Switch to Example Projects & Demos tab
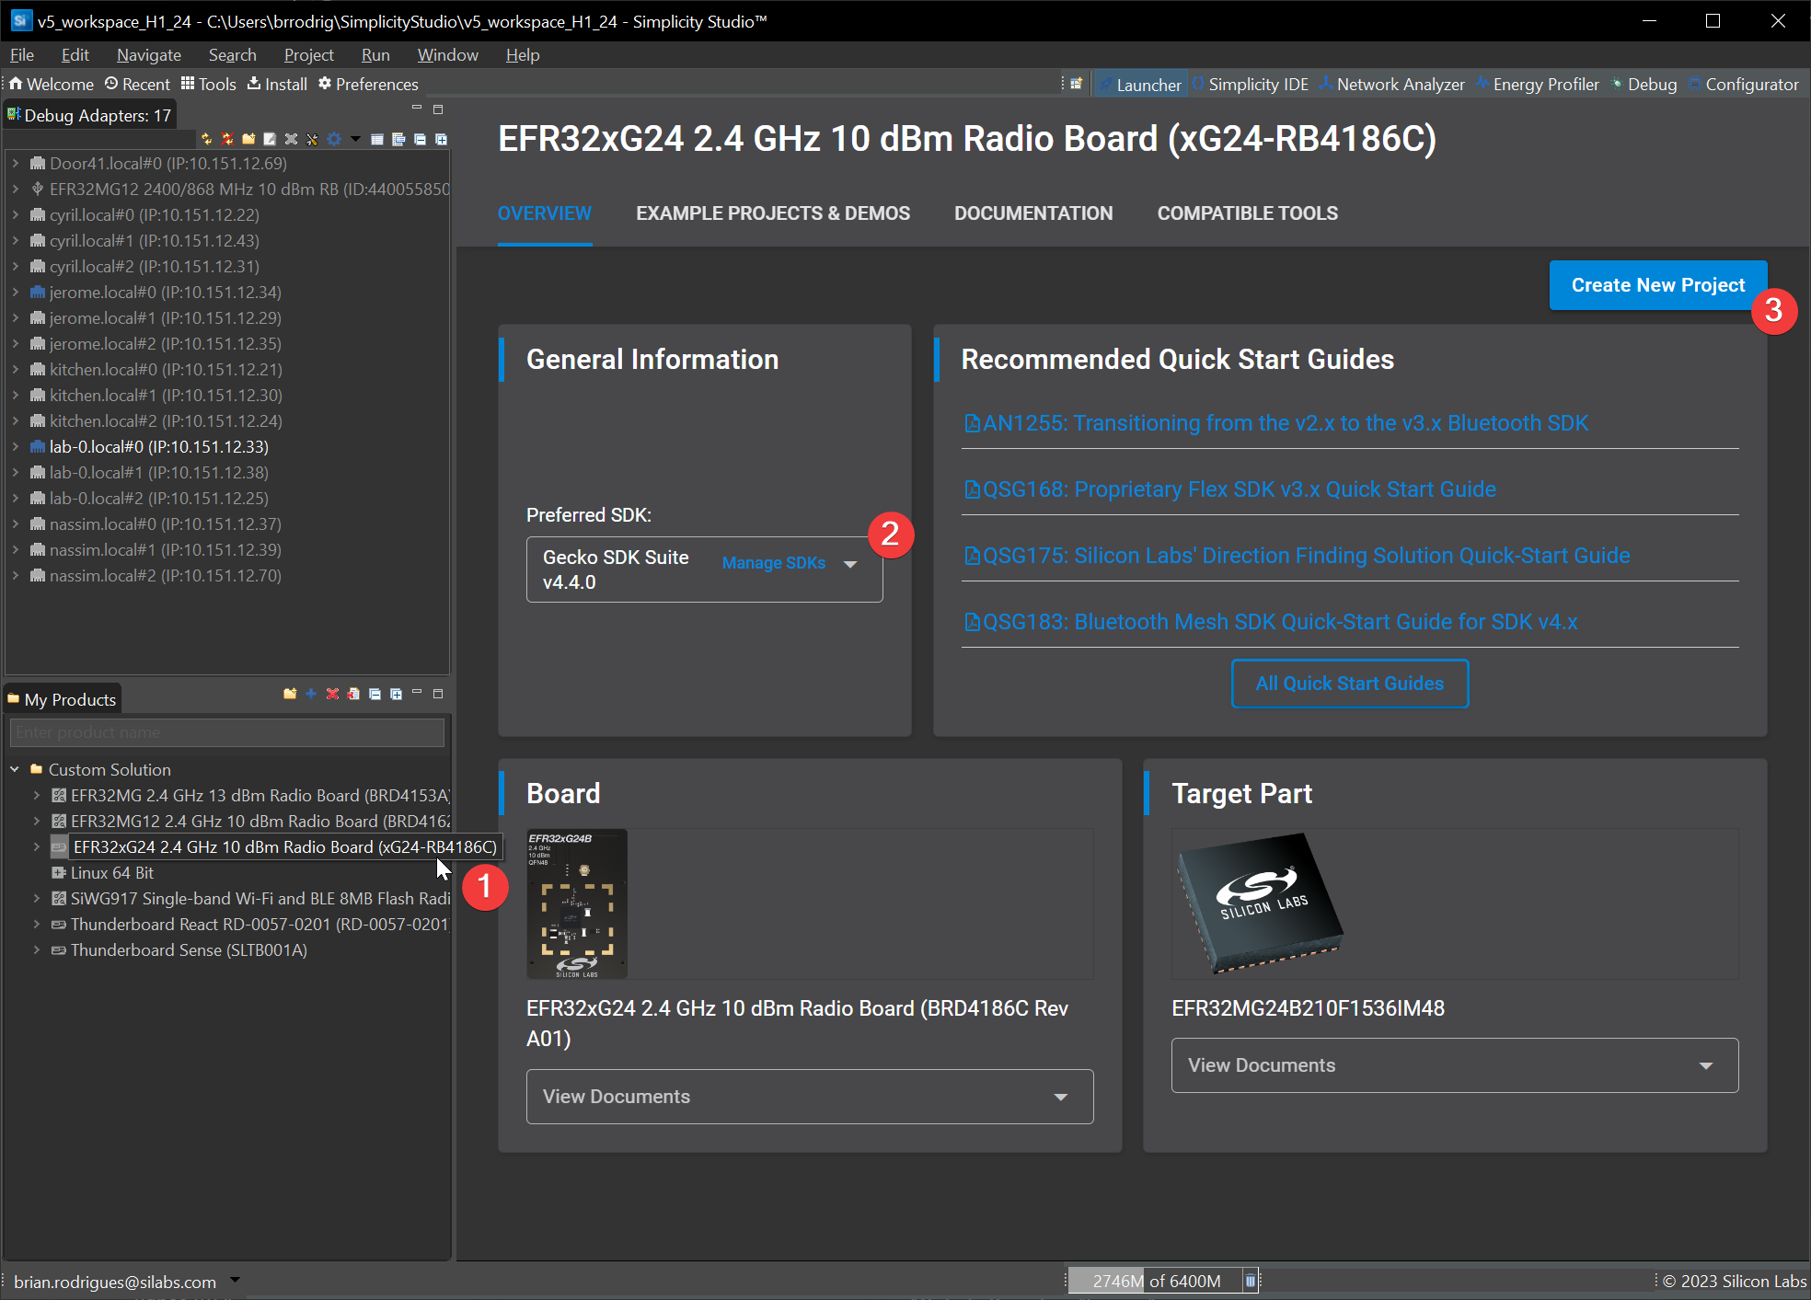The image size is (1811, 1300). (x=773, y=213)
